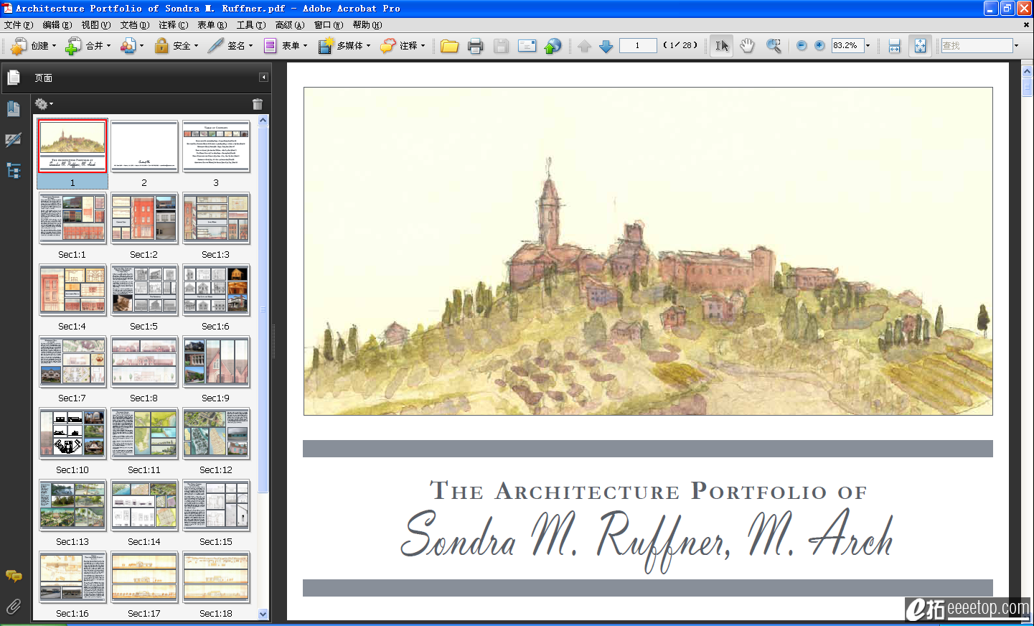Viewport: 1034px width, 626px height.
Task: Expand the 创建 dropdown arrow
Action: coord(54,46)
